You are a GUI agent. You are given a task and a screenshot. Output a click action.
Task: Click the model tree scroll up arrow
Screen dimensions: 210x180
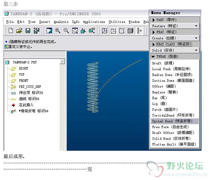point(62,62)
